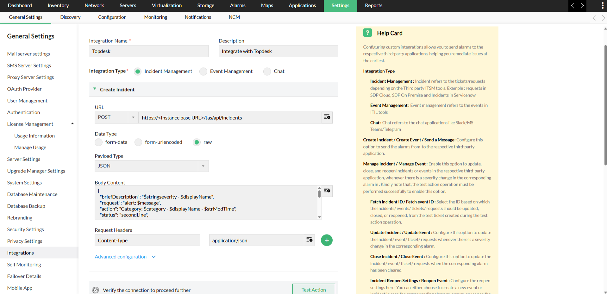Viewport: 607px width, 294px height.
Task: Click the verify connection status icon
Action: 96,290
